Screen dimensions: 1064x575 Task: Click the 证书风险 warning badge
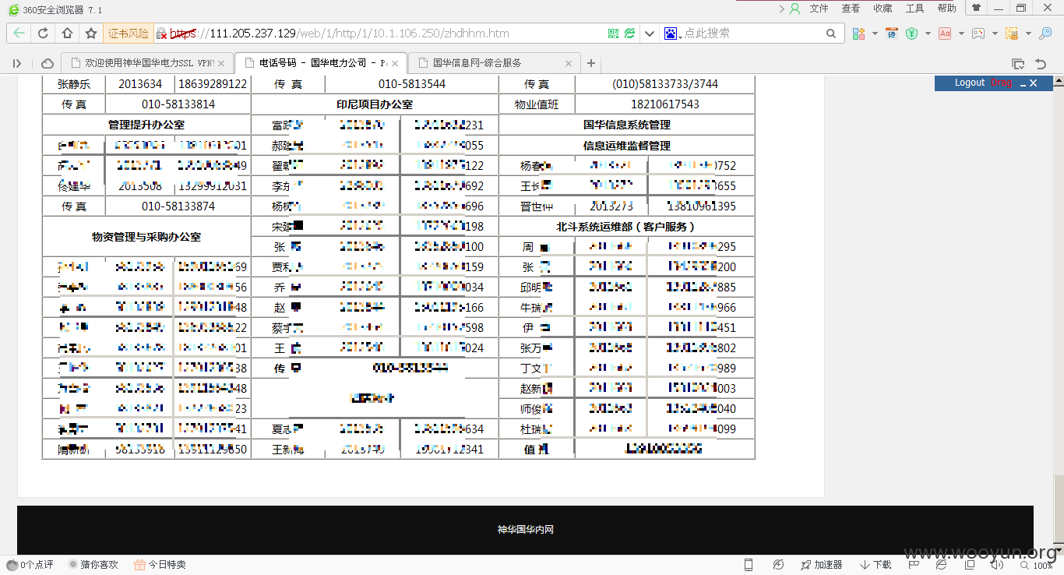click(x=129, y=34)
